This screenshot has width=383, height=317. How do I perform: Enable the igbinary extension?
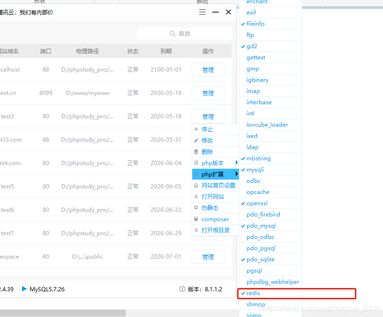(x=270, y=80)
